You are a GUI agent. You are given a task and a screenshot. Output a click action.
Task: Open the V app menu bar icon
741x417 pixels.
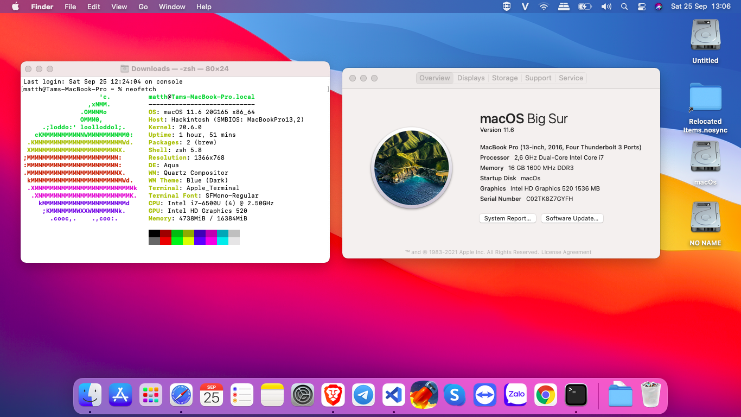tap(525, 7)
